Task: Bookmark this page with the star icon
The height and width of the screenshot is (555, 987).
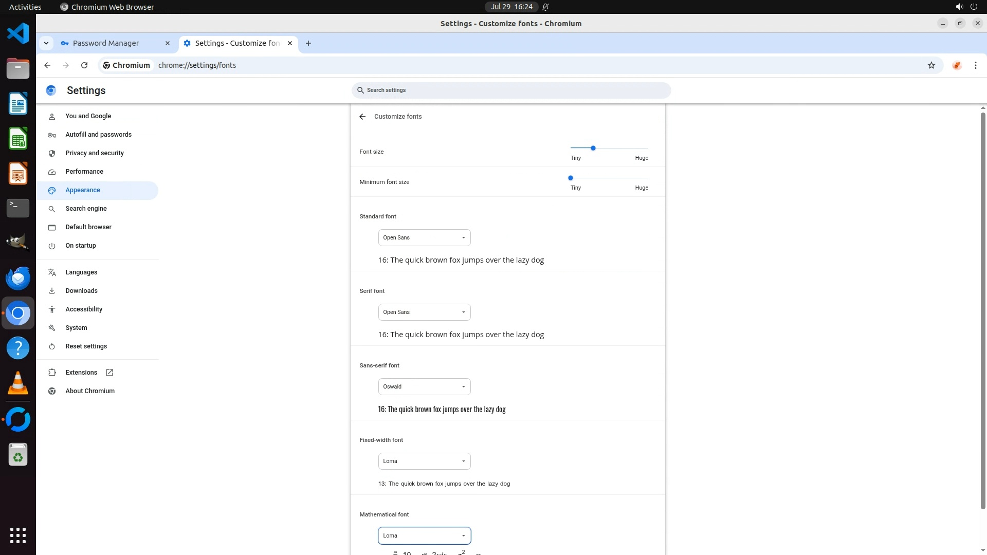Action: coord(931,65)
